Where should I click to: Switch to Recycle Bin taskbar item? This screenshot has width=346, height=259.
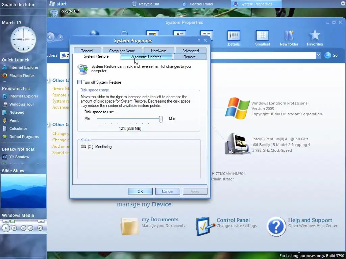point(146,4)
